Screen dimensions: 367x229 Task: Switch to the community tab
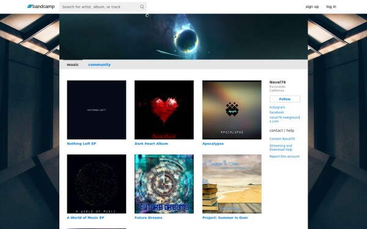coord(99,65)
